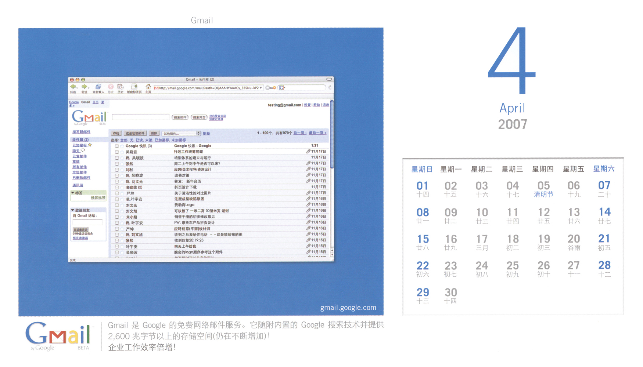This screenshot has width=643, height=367.
Task: Click paperclip icon on 改善对策 row
Action: point(308,175)
